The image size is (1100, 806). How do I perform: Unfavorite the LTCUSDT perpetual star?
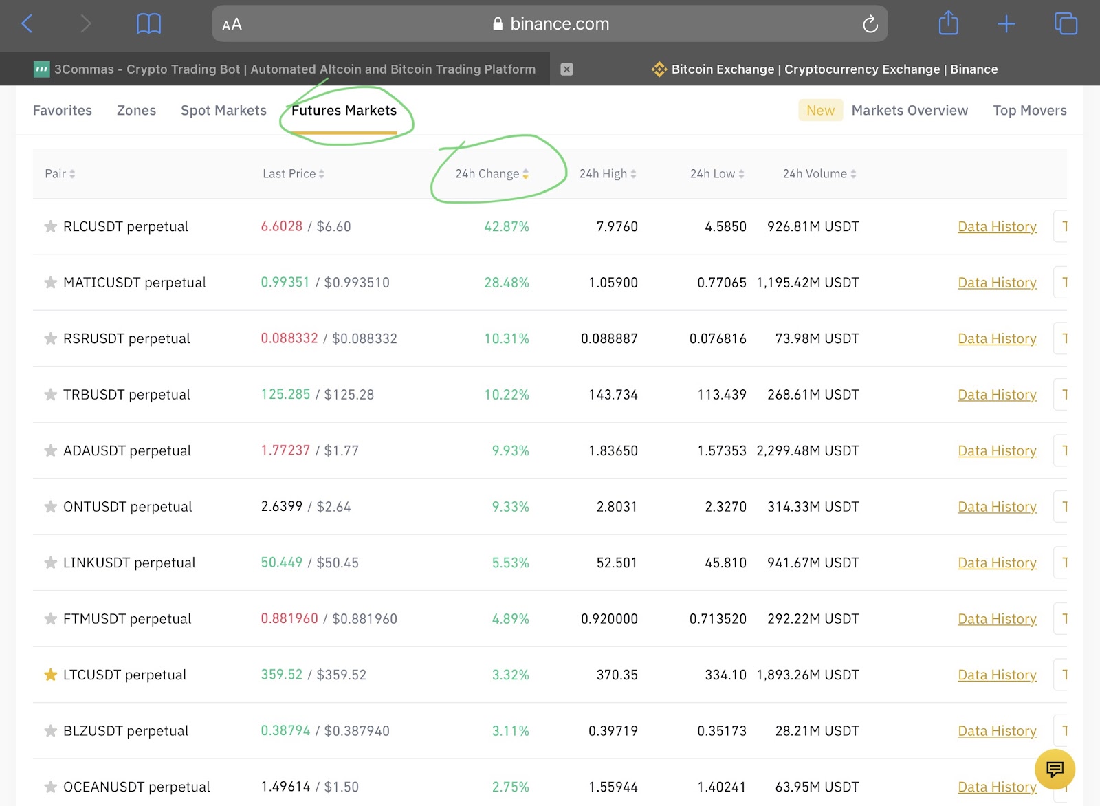[x=50, y=675]
